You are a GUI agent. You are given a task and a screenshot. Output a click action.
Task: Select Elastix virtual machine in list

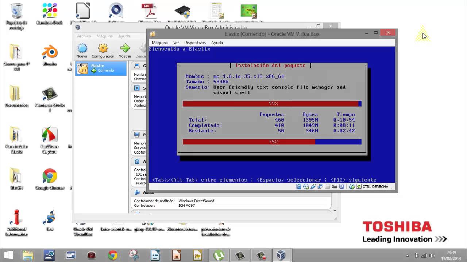pyautogui.click(x=101, y=68)
